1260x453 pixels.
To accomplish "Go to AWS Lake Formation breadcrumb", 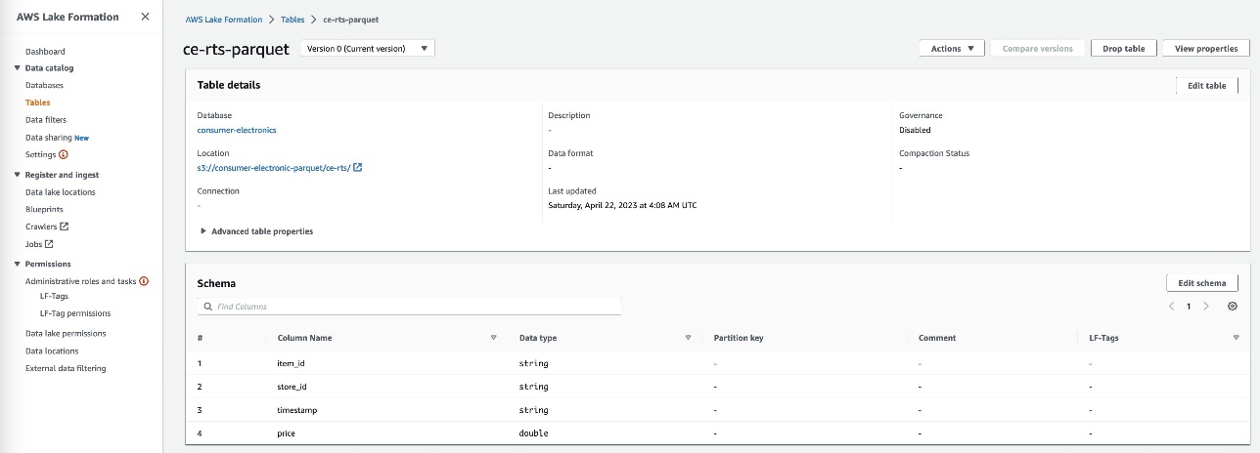I will tap(224, 20).
